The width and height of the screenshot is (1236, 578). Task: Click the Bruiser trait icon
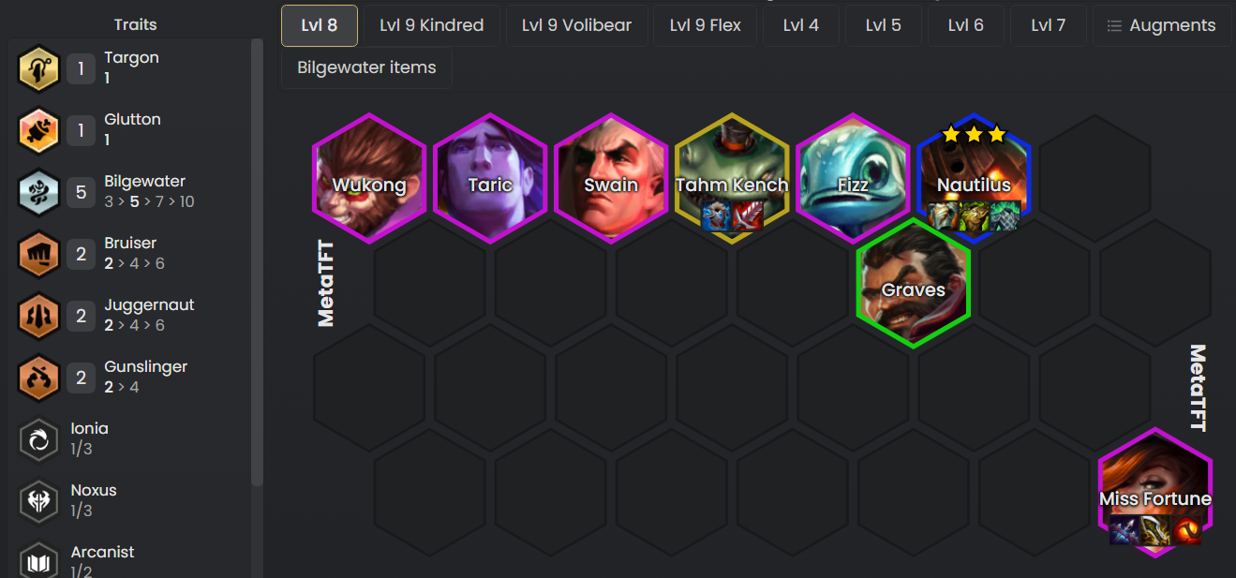point(39,254)
